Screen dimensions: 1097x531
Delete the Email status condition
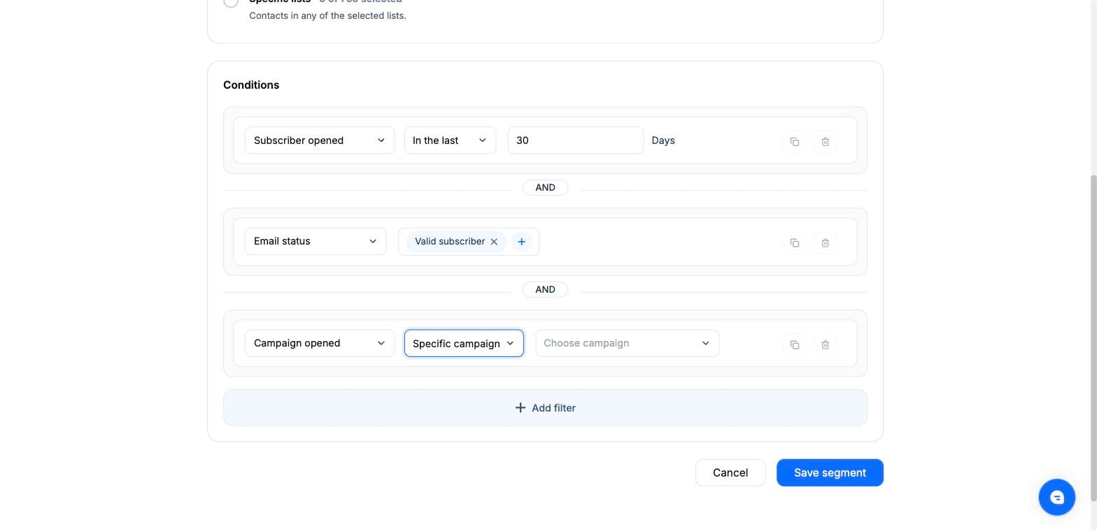[826, 243]
